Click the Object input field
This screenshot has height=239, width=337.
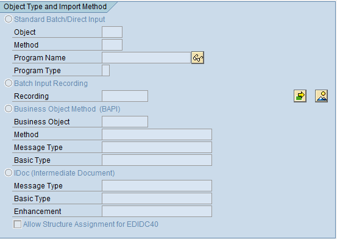click(112, 32)
